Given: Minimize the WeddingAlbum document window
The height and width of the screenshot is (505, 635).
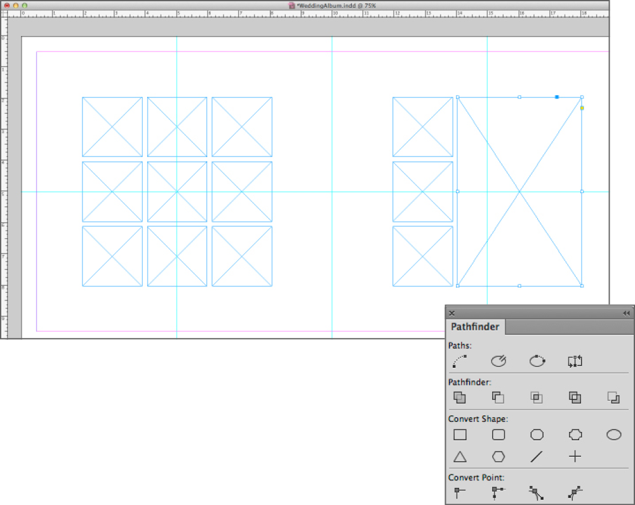Looking at the screenshot, I should 16,6.
